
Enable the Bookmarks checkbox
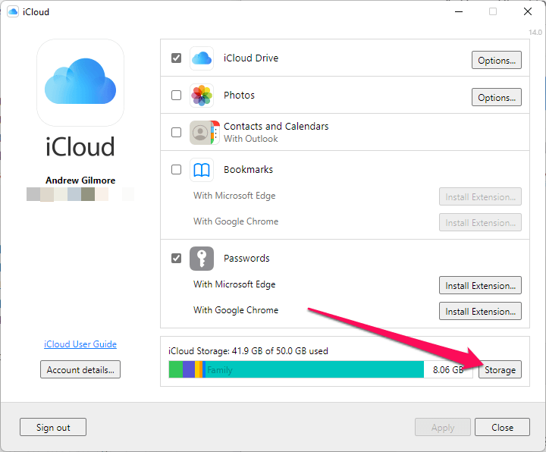pos(176,170)
